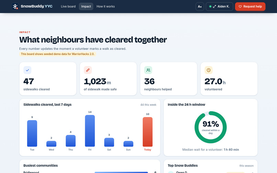Click the Busiest communities heading
This screenshot has width=277, height=173.
[x=41, y=165]
